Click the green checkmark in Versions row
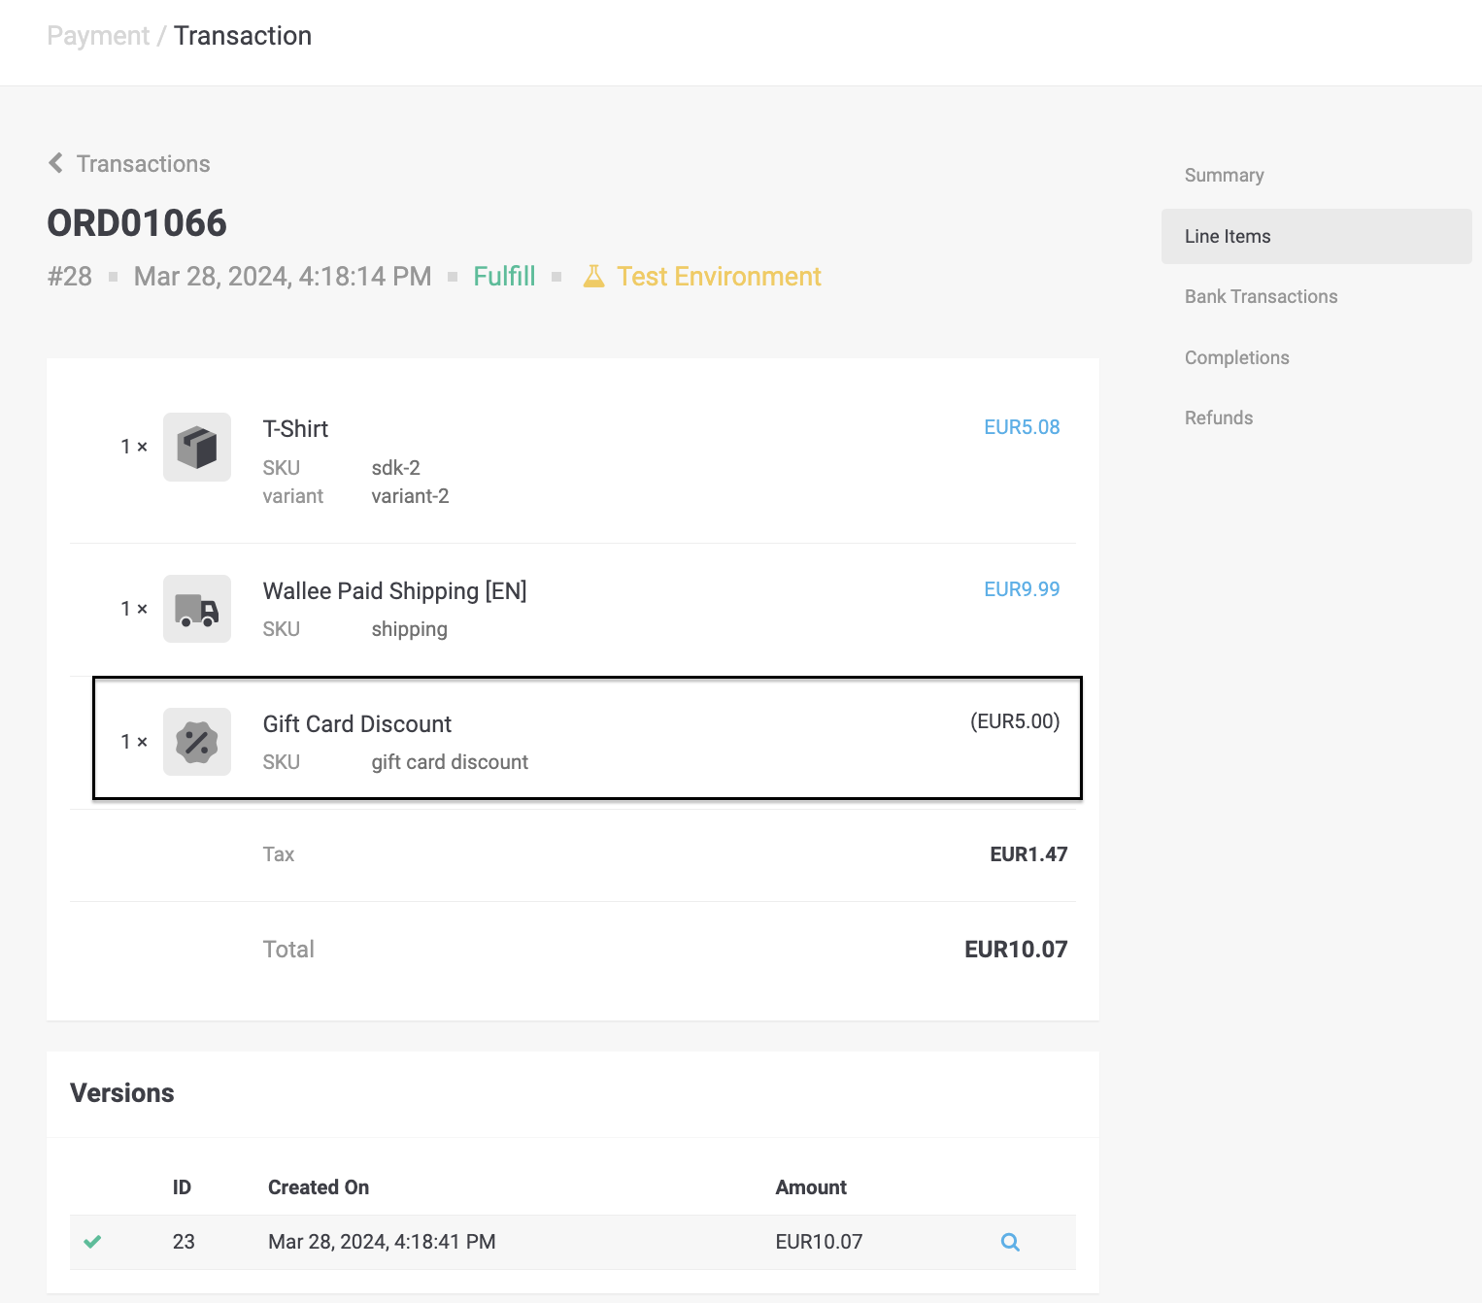Viewport: 1482px width, 1303px height. pos(92,1242)
